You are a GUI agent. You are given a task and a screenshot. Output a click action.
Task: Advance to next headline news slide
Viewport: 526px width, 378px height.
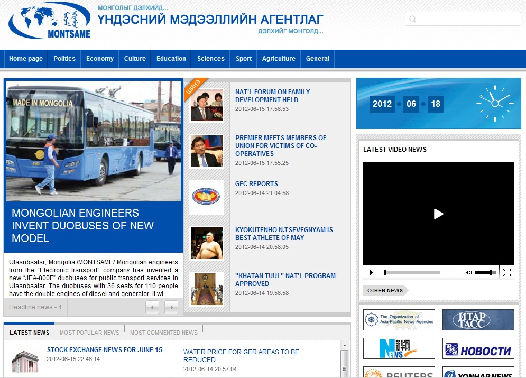tap(171, 307)
